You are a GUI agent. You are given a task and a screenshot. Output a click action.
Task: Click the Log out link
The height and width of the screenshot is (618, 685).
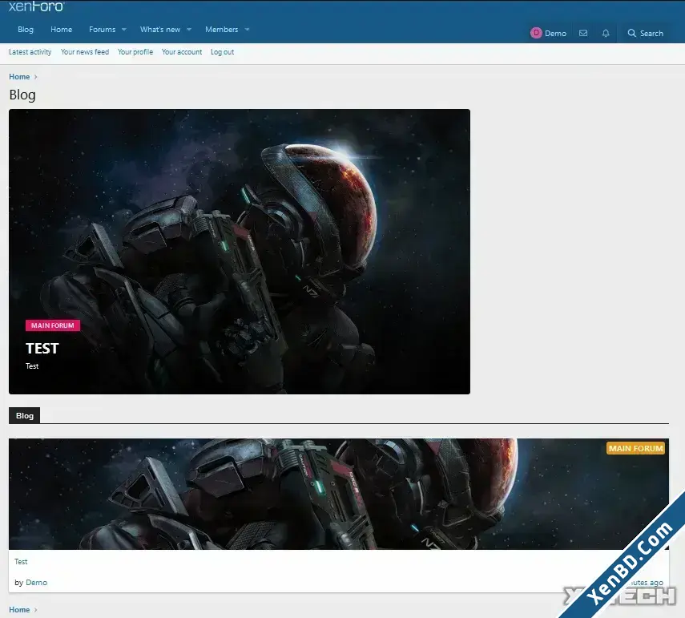click(x=223, y=52)
